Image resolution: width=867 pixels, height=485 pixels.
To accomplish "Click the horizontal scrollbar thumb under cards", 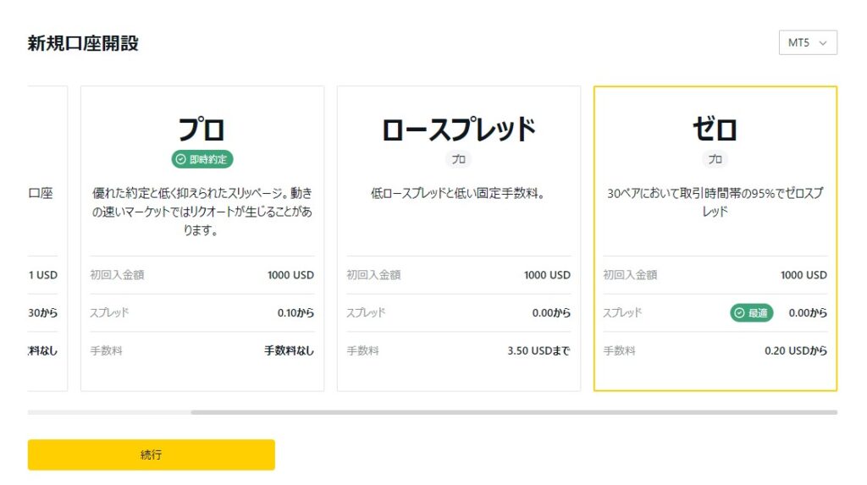I will click(x=514, y=412).
